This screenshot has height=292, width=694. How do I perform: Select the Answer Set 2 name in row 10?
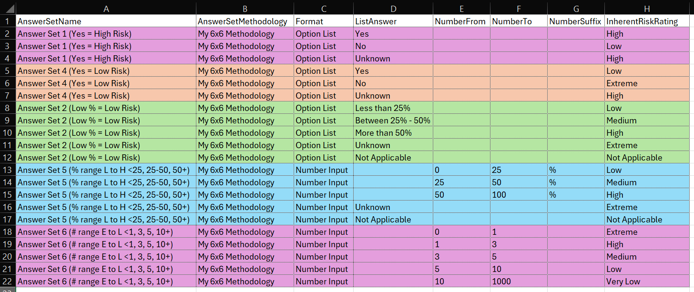pyautogui.click(x=106, y=133)
